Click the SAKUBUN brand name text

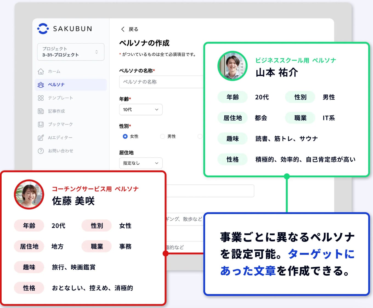coord(72,29)
